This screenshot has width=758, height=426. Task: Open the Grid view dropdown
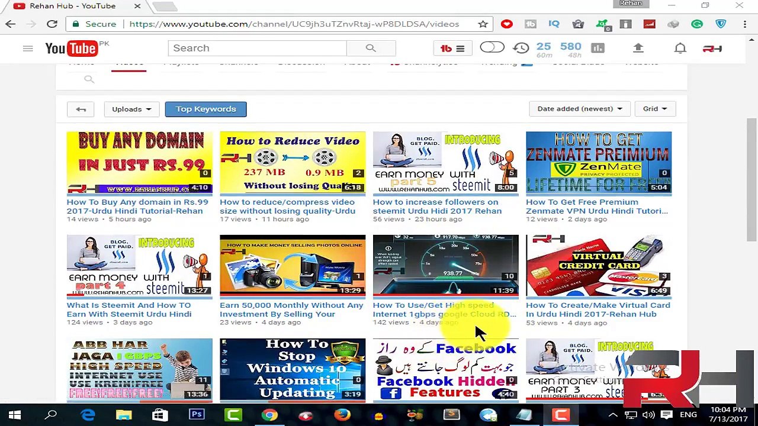(x=654, y=109)
